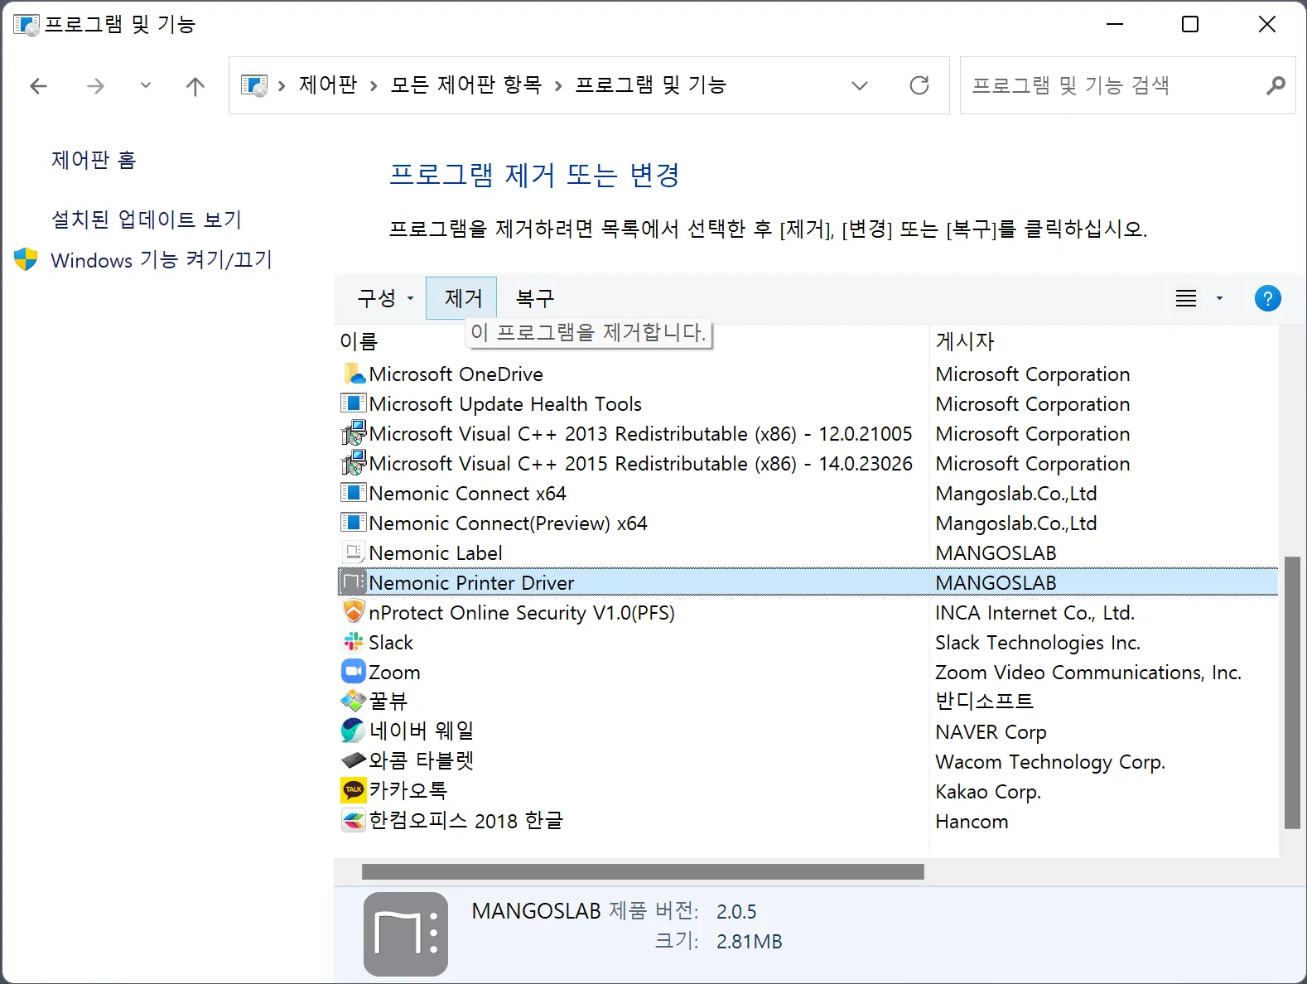The height and width of the screenshot is (984, 1307).
Task: Open Windows 기능 켜기/끄기 link
Action: click(162, 260)
